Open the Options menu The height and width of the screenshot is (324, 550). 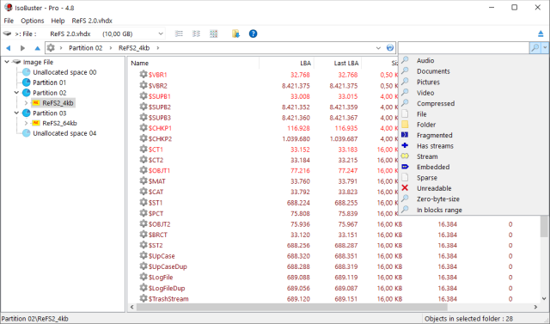click(33, 21)
